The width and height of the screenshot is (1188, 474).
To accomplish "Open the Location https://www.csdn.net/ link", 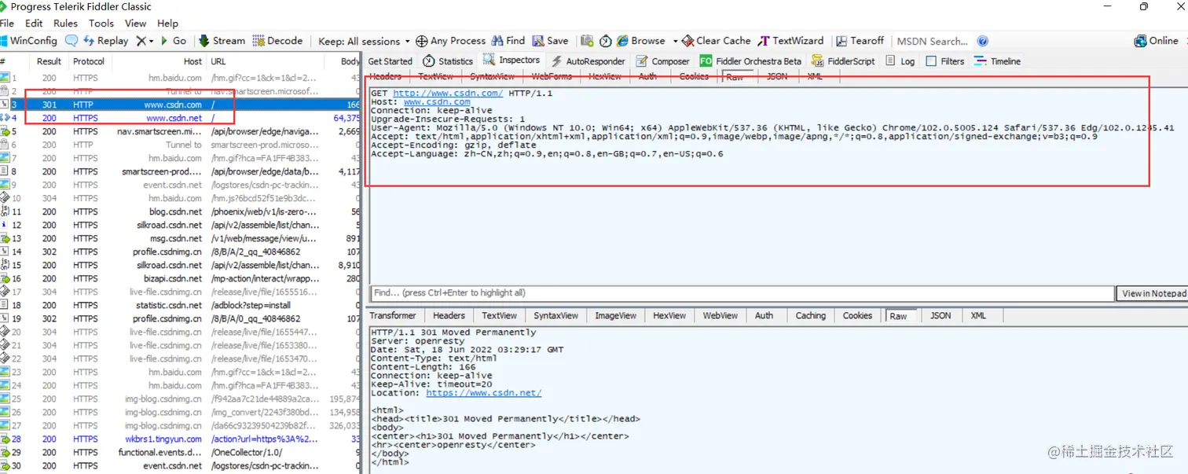I will 483,393.
